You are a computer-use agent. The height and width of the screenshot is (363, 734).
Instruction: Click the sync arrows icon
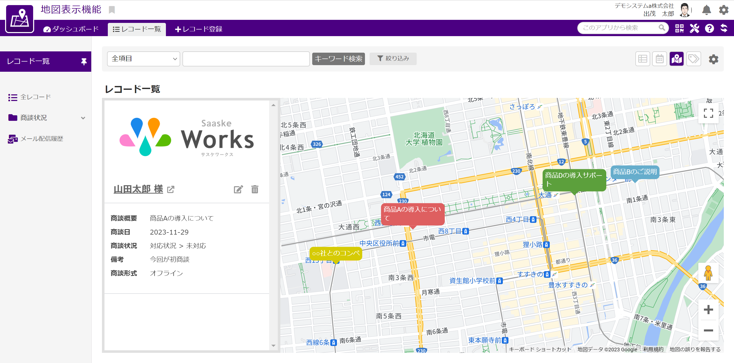tap(724, 28)
